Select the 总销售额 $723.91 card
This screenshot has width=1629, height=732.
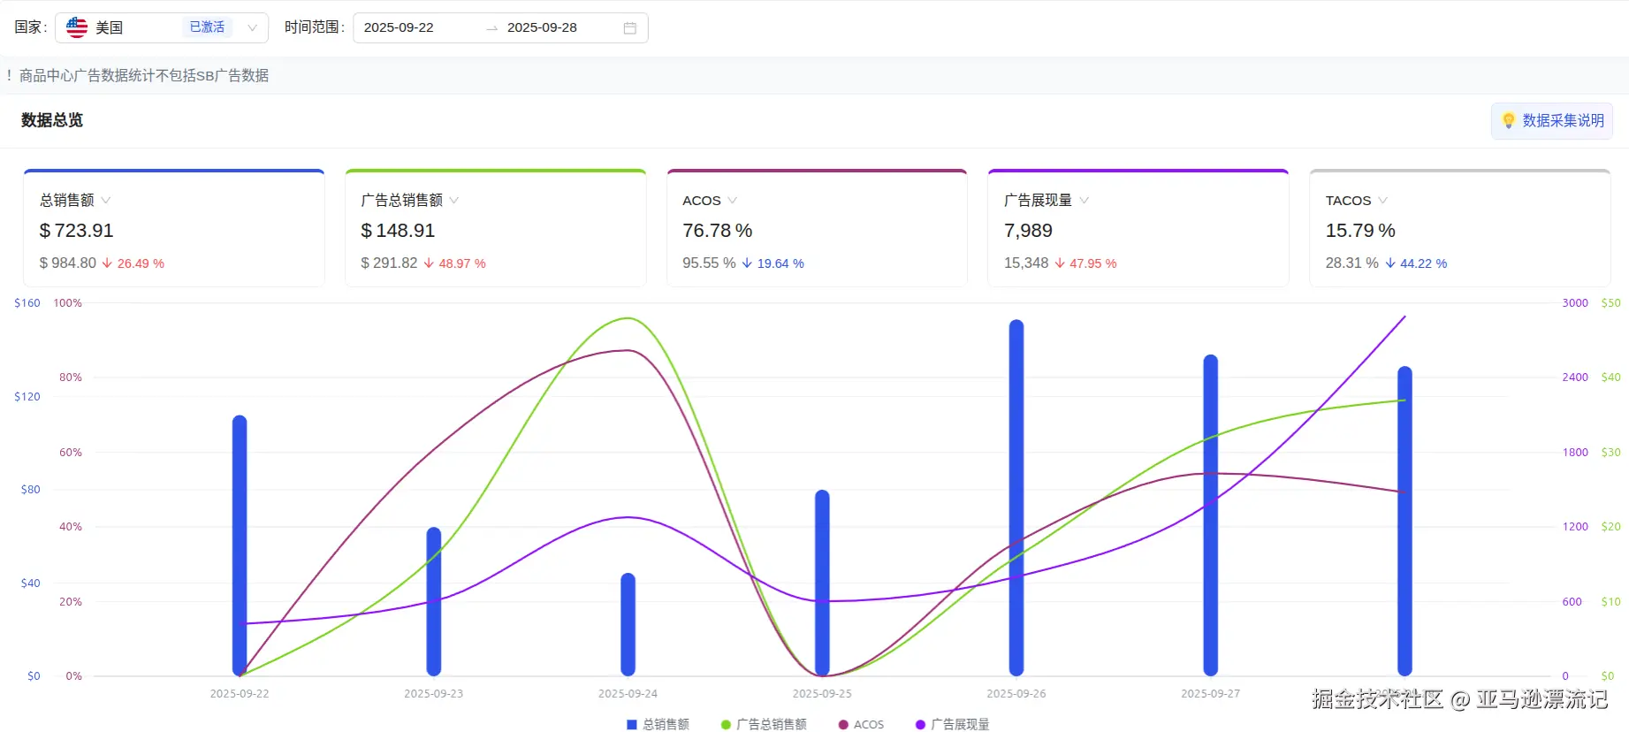pyautogui.click(x=174, y=228)
